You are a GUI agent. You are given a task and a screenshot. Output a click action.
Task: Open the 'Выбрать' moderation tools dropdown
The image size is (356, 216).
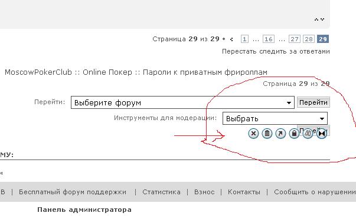coord(275,118)
